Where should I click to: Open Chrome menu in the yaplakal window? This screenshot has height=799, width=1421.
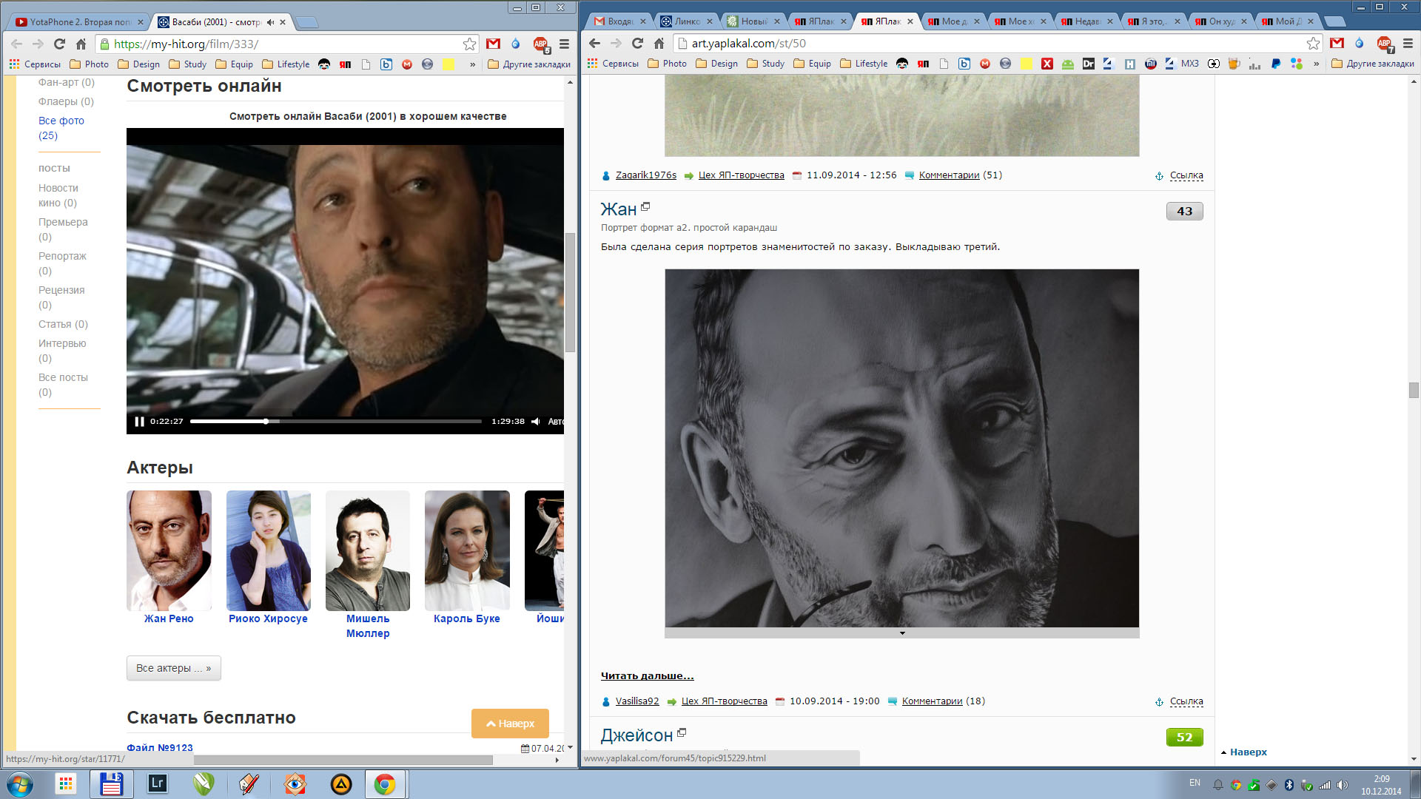tap(1408, 44)
